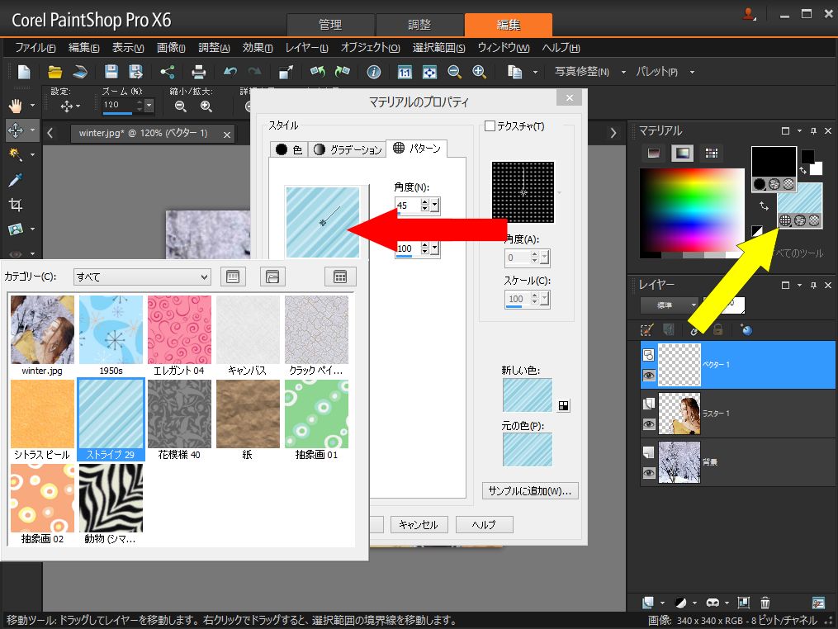Click the 新しい色 pattern swatch
The image size is (838, 629).
click(528, 395)
